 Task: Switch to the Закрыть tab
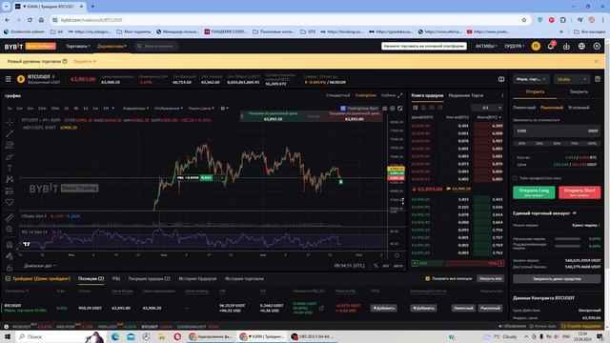[x=579, y=91]
